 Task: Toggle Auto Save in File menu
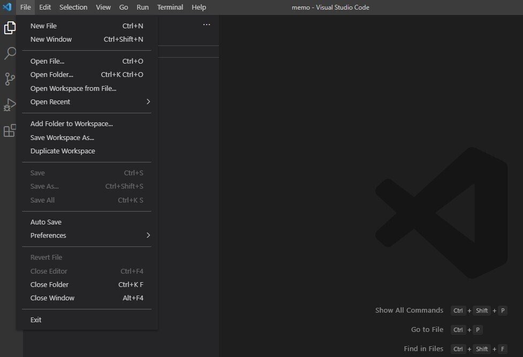click(87, 222)
